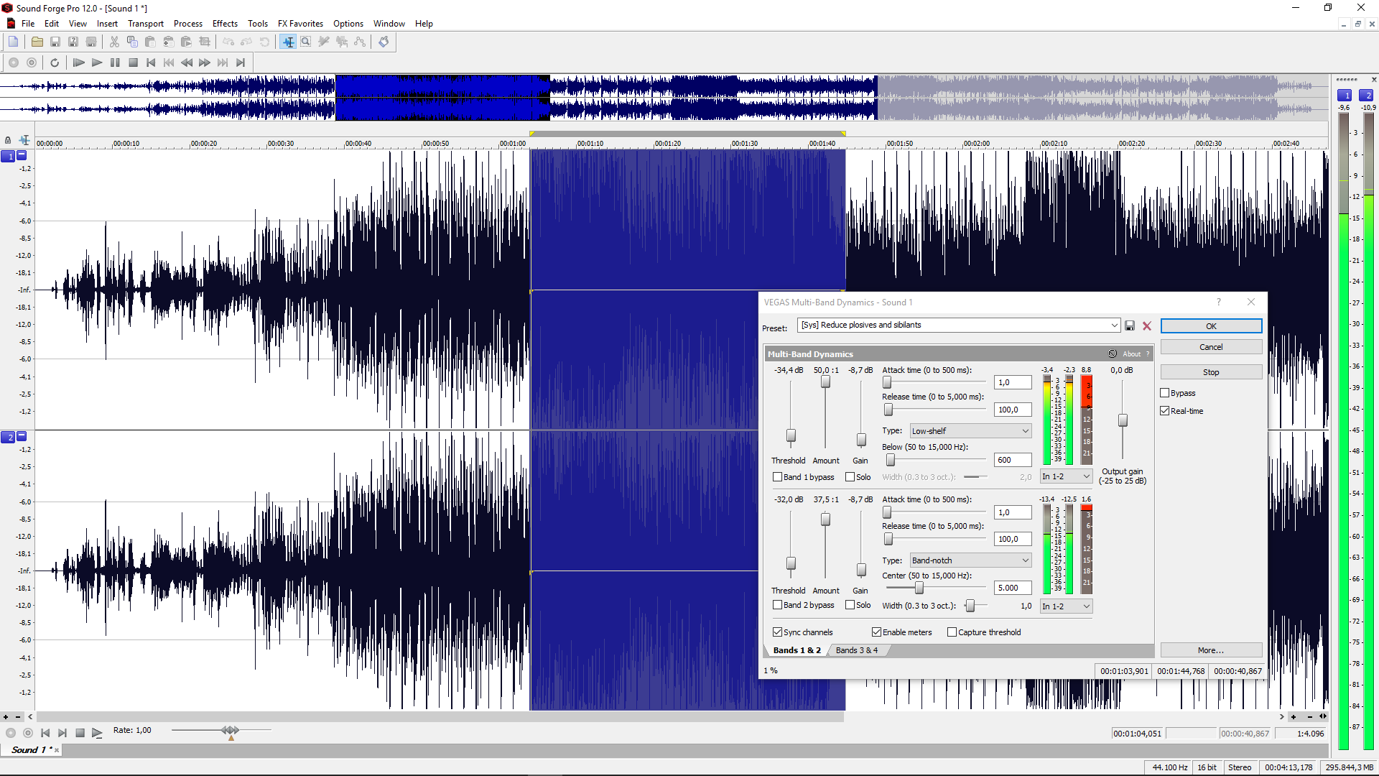Screen dimensions: 1379x776
Task: Drag the Attack time slider for Band 1
Action: pyautogui.click(x=888, y=383)
